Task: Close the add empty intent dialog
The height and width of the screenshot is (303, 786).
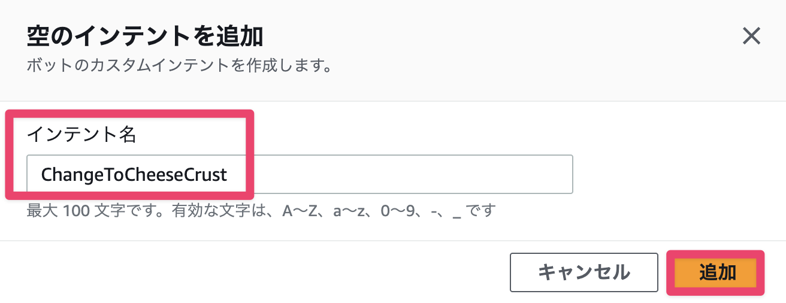Action: 751,37
